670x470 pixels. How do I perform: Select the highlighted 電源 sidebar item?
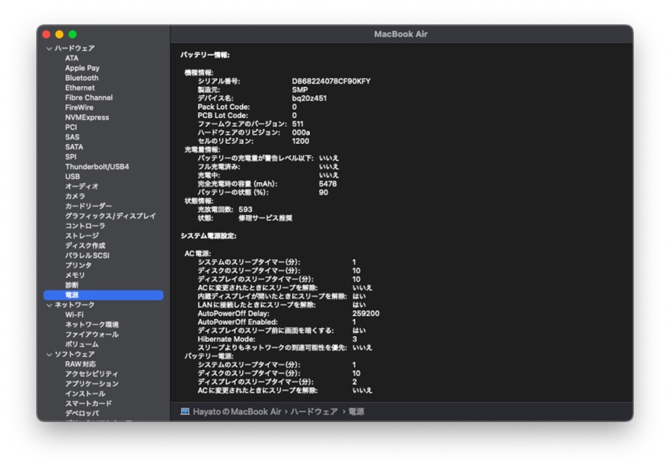coord(72,295)
